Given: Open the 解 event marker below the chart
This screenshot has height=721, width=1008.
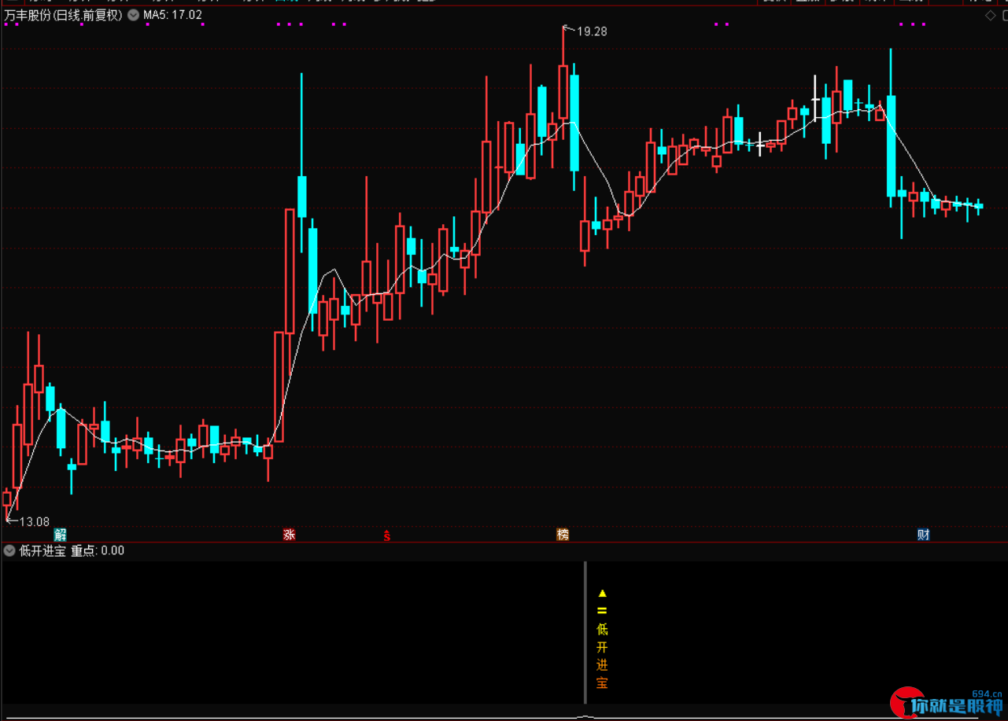Looking at the screenshot, I should [61, 535].
